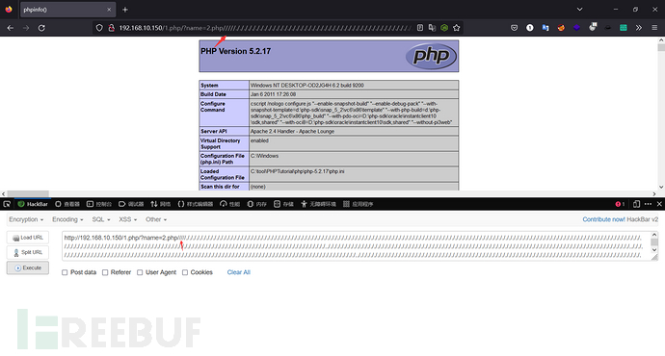The height and width of the screenshot is (356, 665).
Task: Click the translate page icon
Action: click(432, 28)
